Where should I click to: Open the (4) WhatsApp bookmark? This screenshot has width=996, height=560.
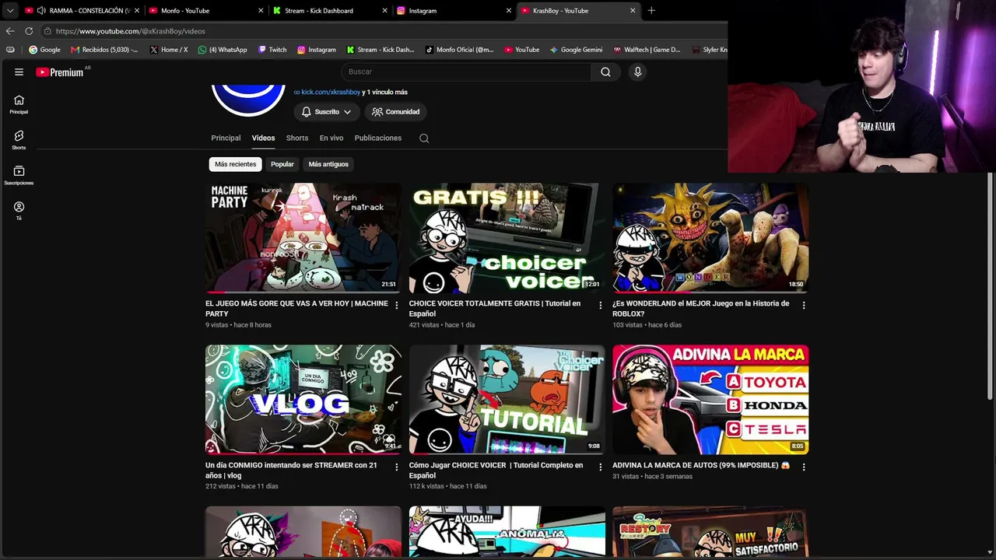tap(223, 50)
